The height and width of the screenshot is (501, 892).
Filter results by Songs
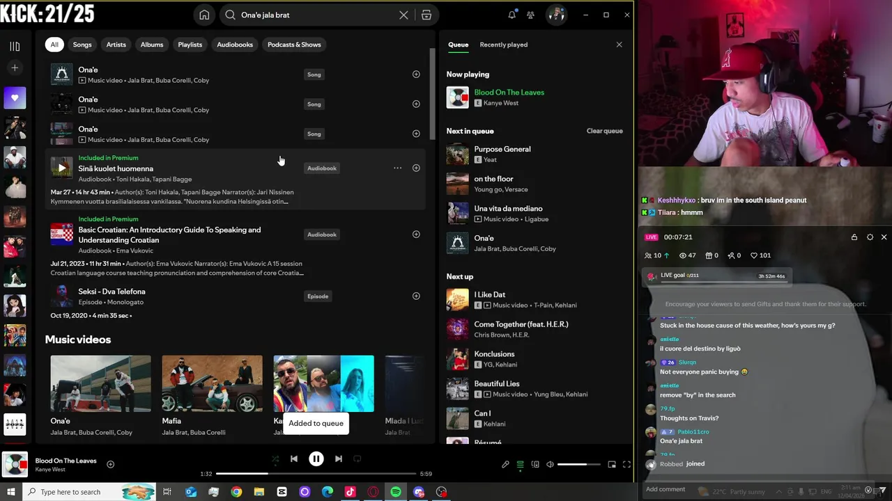82,45
